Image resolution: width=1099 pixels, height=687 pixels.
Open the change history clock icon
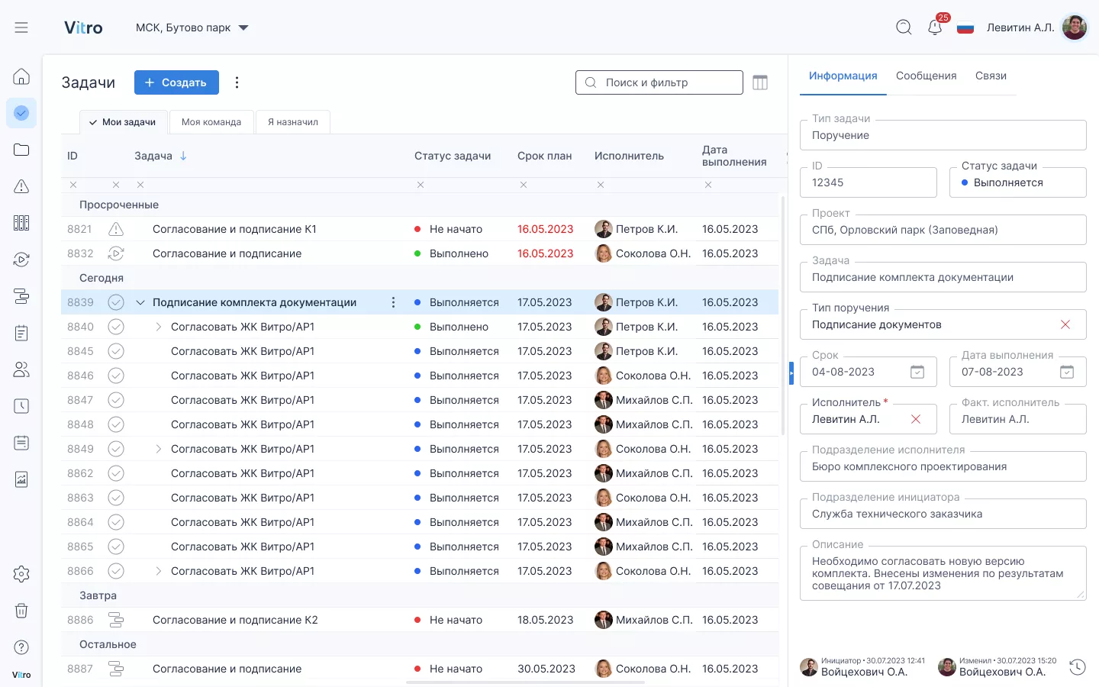tap(1077, 666)
